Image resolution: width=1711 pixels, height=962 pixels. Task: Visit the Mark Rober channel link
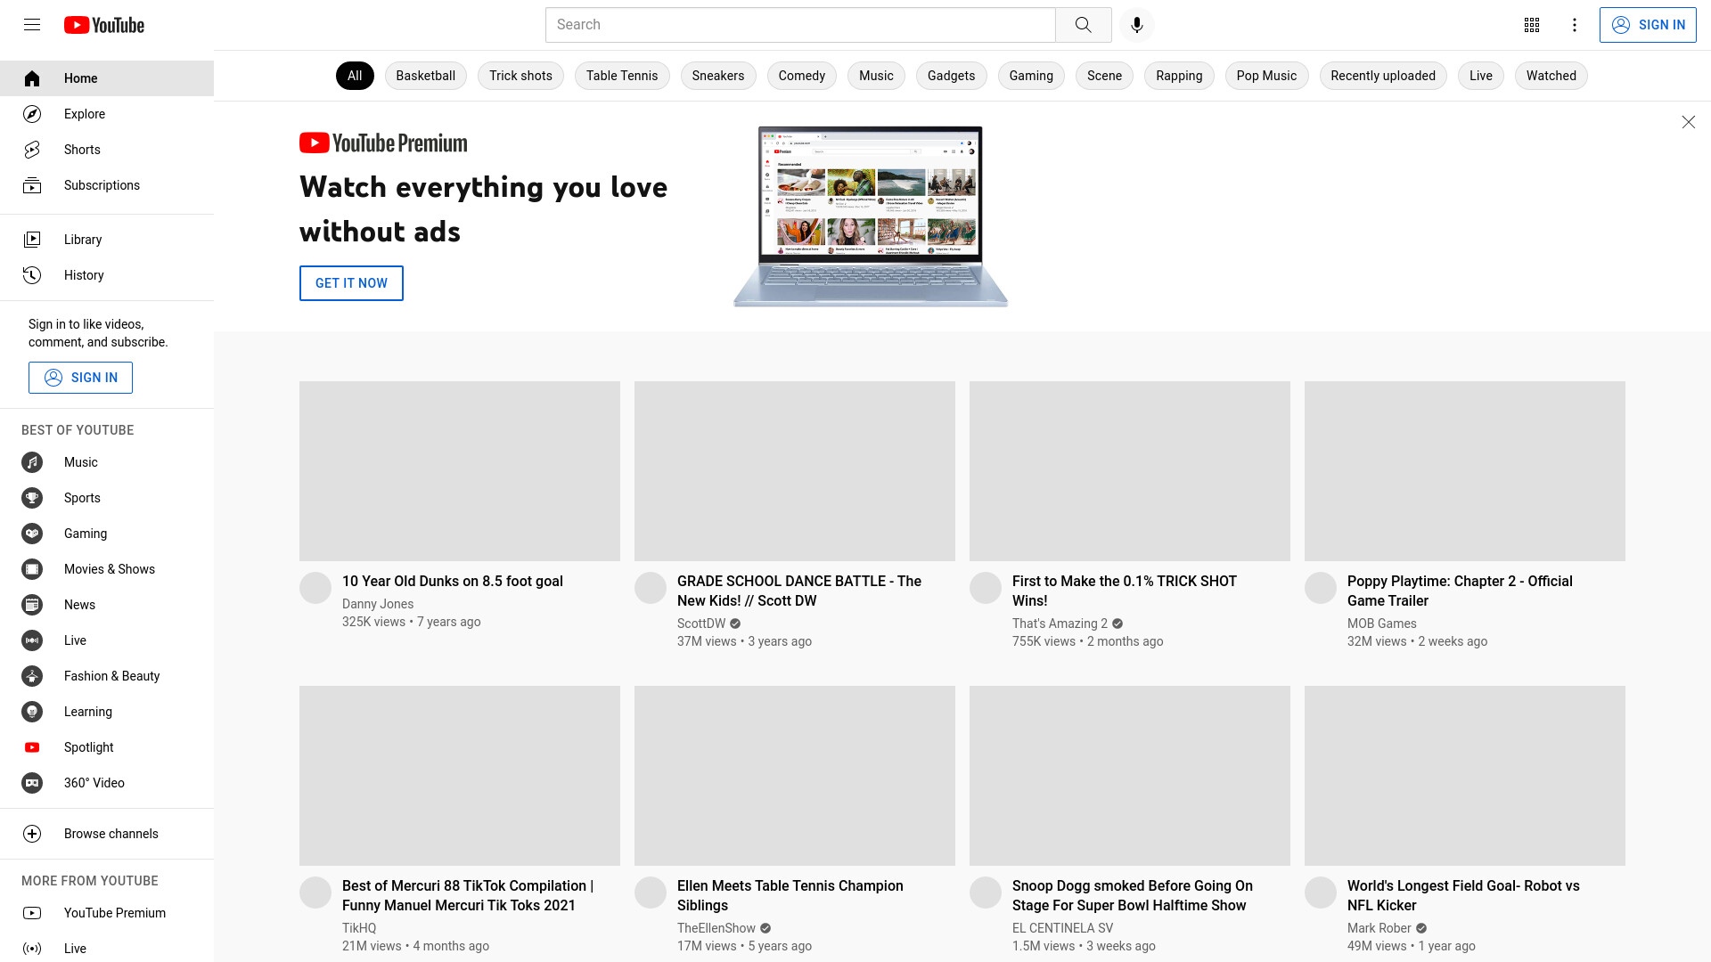point(1379,928)
